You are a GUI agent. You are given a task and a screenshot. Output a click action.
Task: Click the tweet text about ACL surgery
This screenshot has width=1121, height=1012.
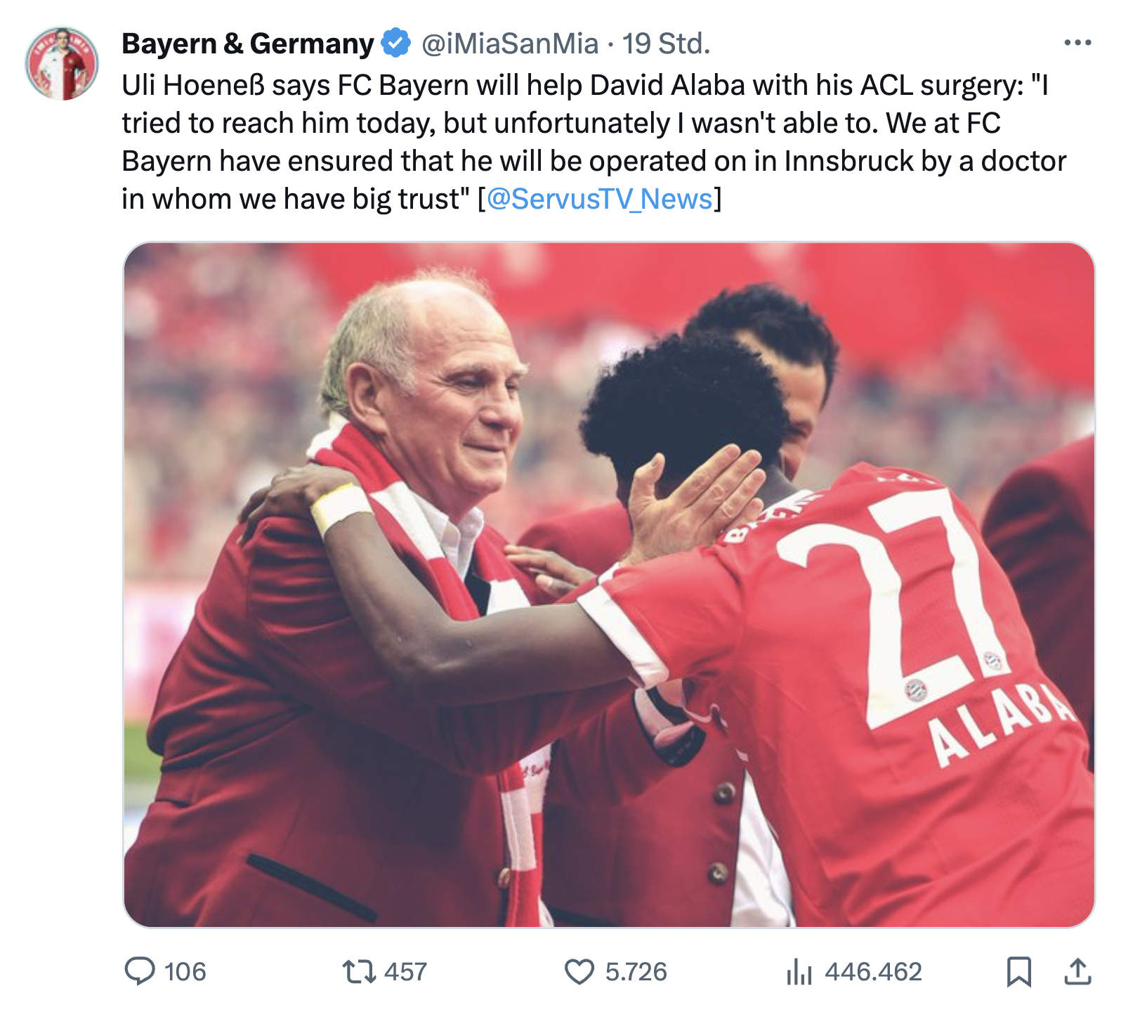click(x=594, y=142)
